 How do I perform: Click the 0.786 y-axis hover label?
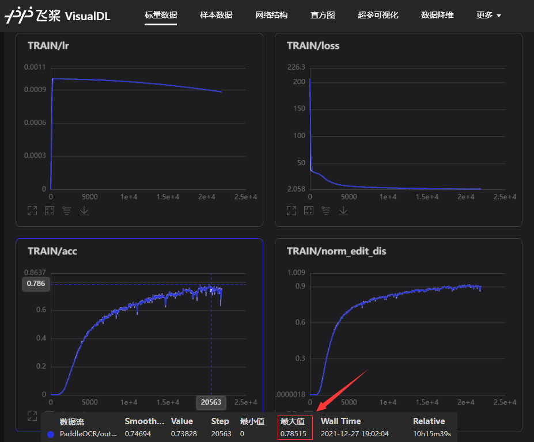[36, 283]
